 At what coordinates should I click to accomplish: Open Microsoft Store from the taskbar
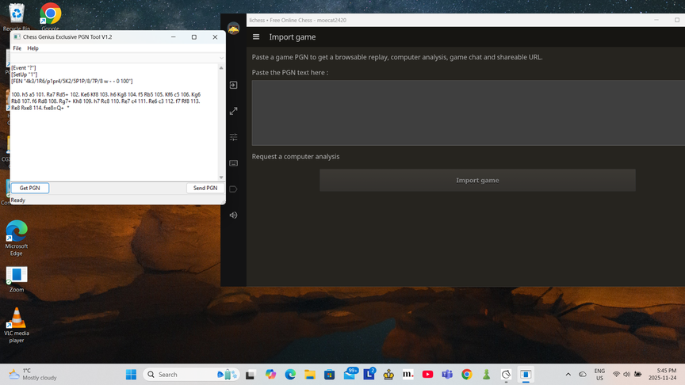[x=329, y=375]
